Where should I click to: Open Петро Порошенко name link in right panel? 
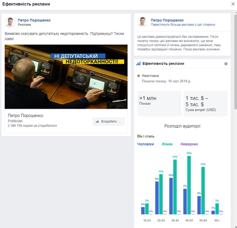tap(167, 20)
